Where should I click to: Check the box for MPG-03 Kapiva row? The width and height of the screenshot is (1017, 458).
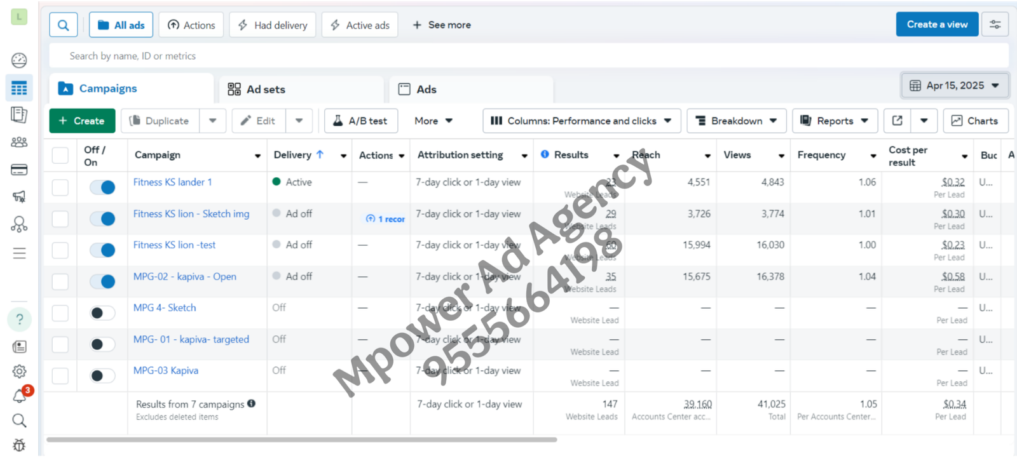(60, 376)
